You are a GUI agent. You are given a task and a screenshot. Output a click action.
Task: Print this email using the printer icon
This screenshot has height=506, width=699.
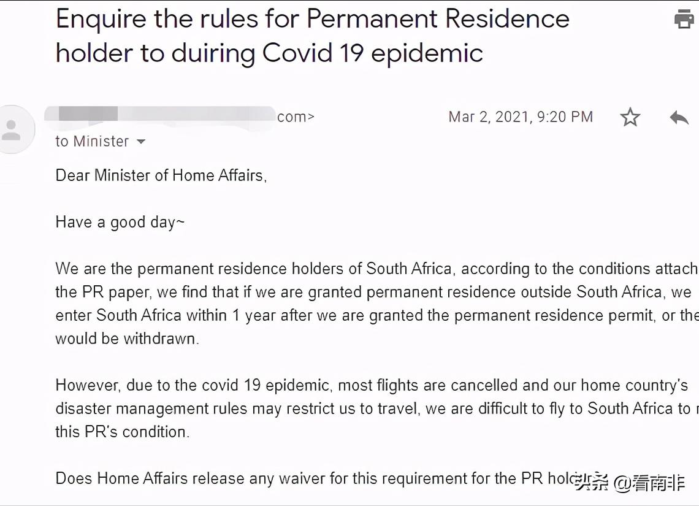(684, 19)
